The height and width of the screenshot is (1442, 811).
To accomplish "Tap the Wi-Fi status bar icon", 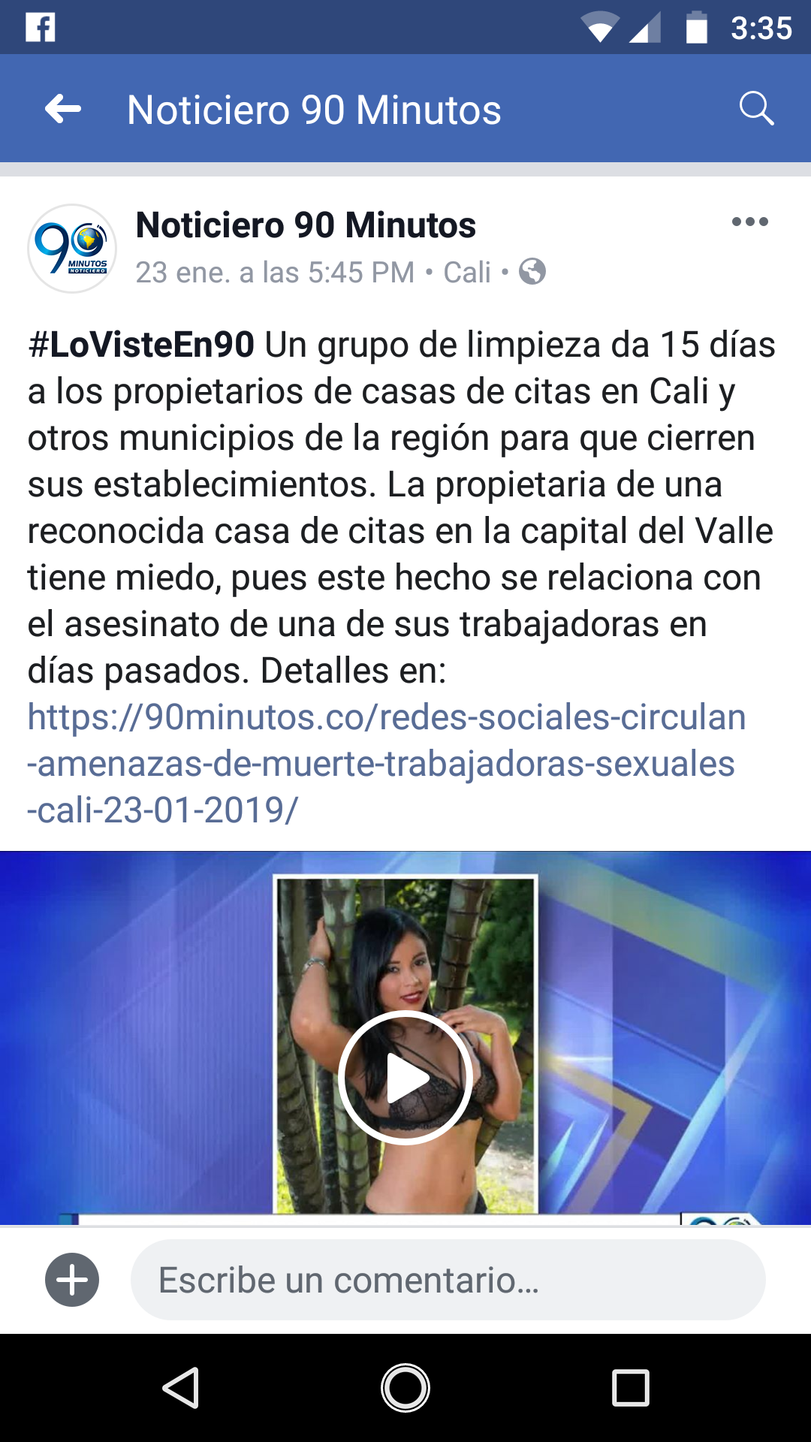I will pos(599,29).
